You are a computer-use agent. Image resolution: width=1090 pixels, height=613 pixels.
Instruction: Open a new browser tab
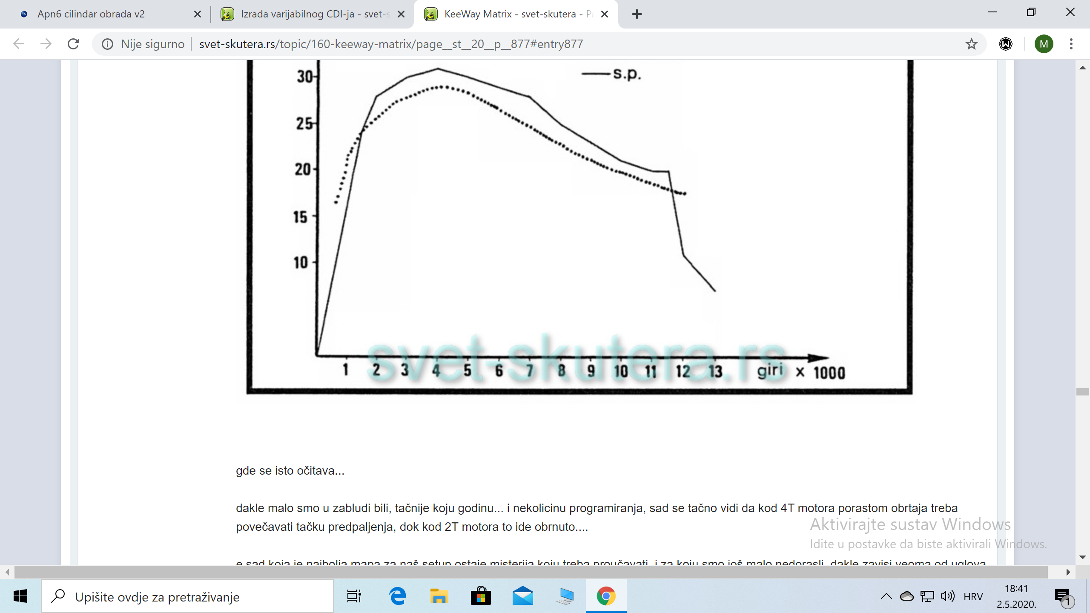tap(637, 14)
